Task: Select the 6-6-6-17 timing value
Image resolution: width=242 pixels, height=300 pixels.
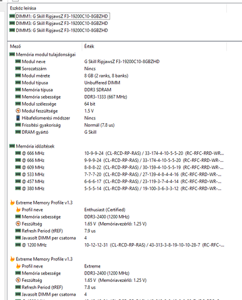Action: (153, 182)
